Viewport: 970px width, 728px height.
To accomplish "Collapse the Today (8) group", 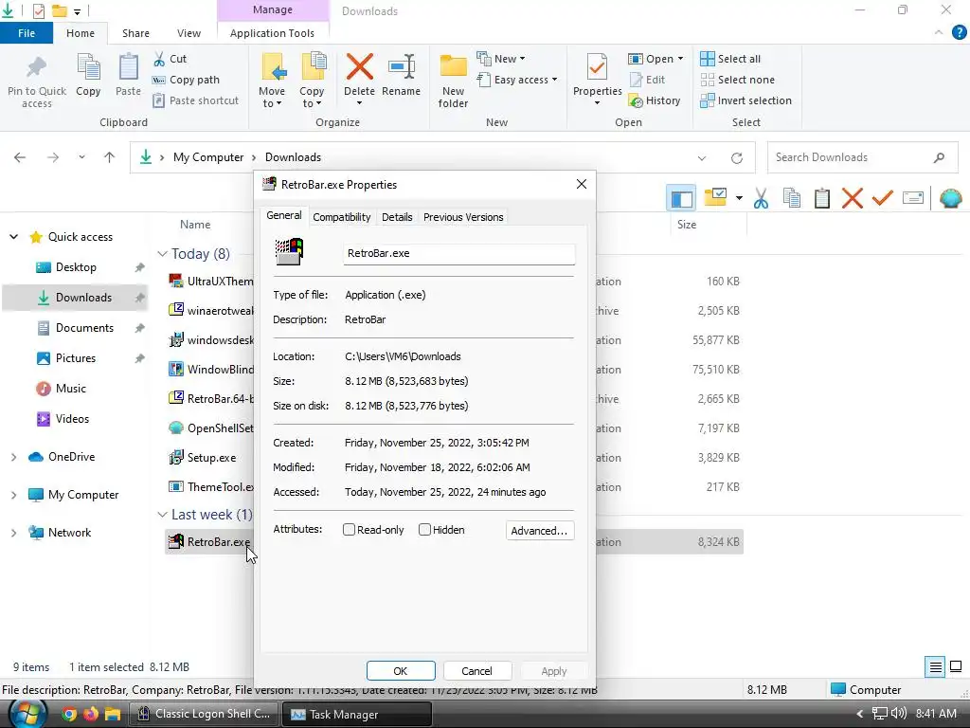I will coord(162,254).
